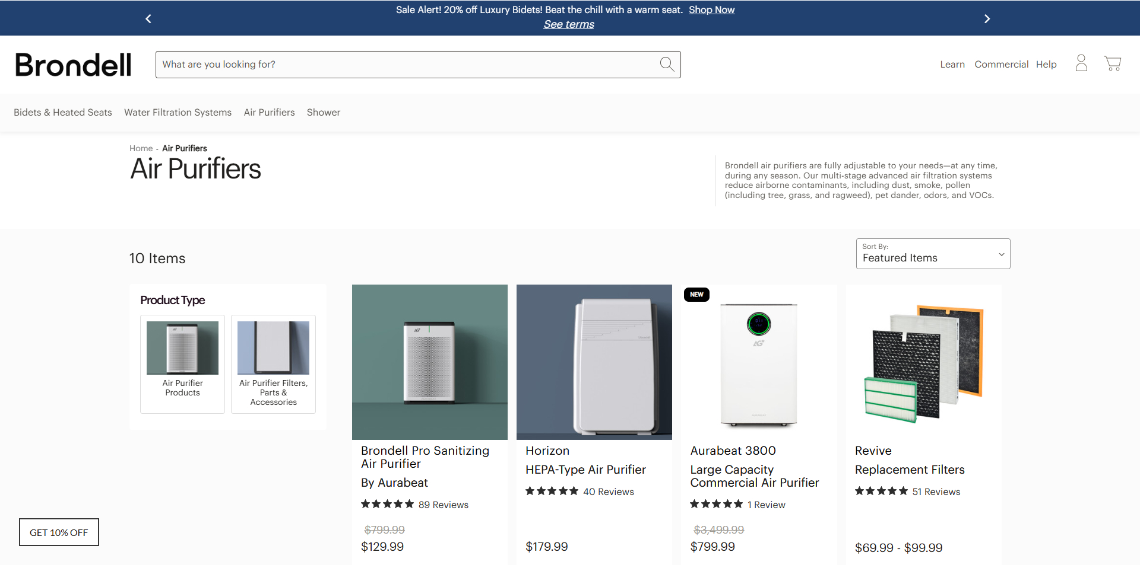Viewport: 1140px width, 565px height.
Task: Go to previous announcement banner slide
Action: click(148, 19)
